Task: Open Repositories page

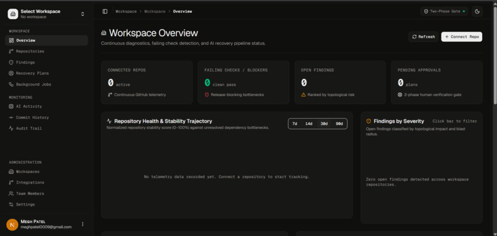Action: pyautogui.click(x=47, y=51)
